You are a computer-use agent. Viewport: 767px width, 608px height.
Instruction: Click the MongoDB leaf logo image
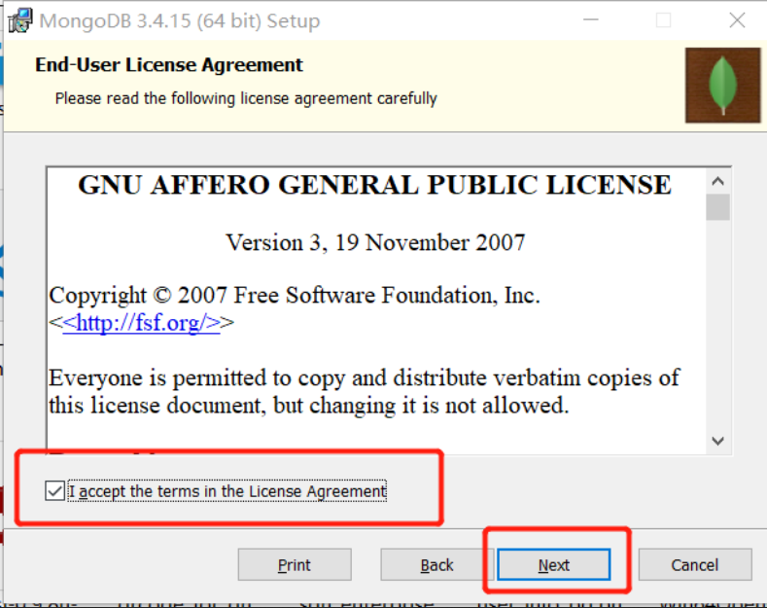[722, 86]
